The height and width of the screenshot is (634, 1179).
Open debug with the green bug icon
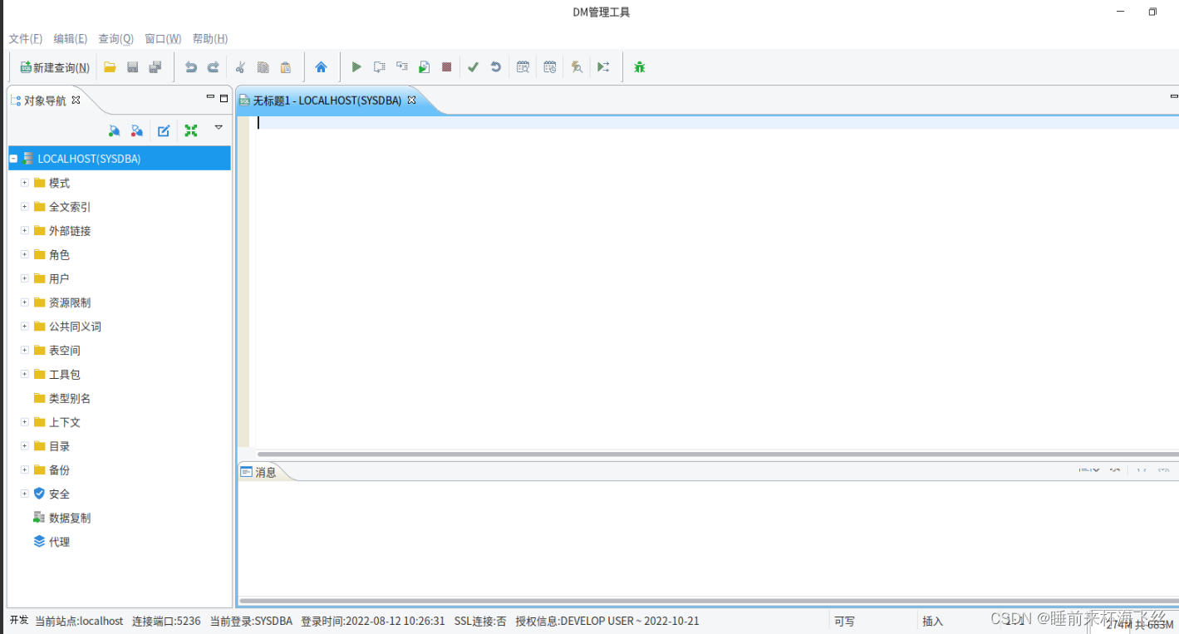(639, 67)
